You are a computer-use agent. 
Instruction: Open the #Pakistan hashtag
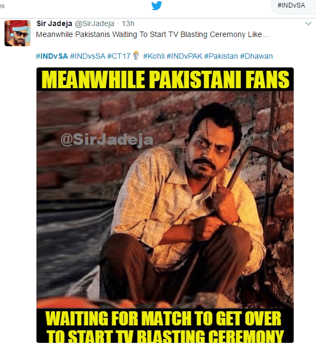click(221, 57)
